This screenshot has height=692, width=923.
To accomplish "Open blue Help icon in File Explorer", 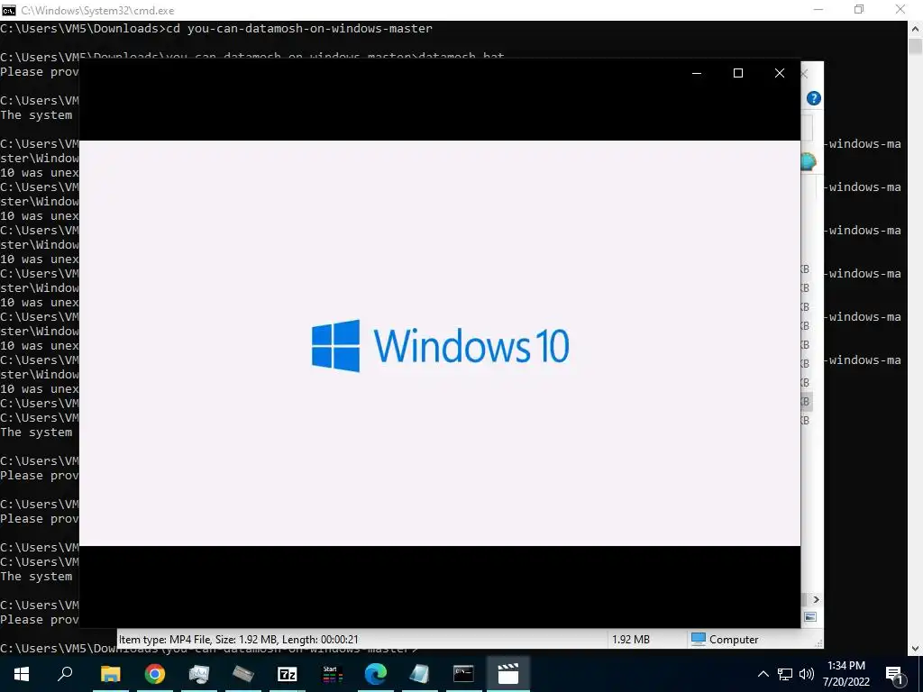I will coord(814,98).
